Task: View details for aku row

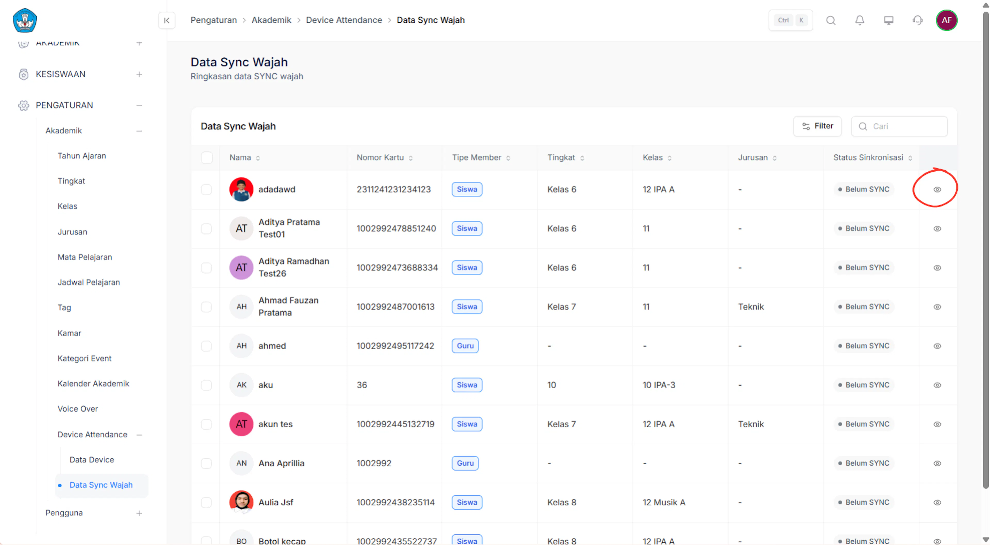Action: tap(937, 385)
